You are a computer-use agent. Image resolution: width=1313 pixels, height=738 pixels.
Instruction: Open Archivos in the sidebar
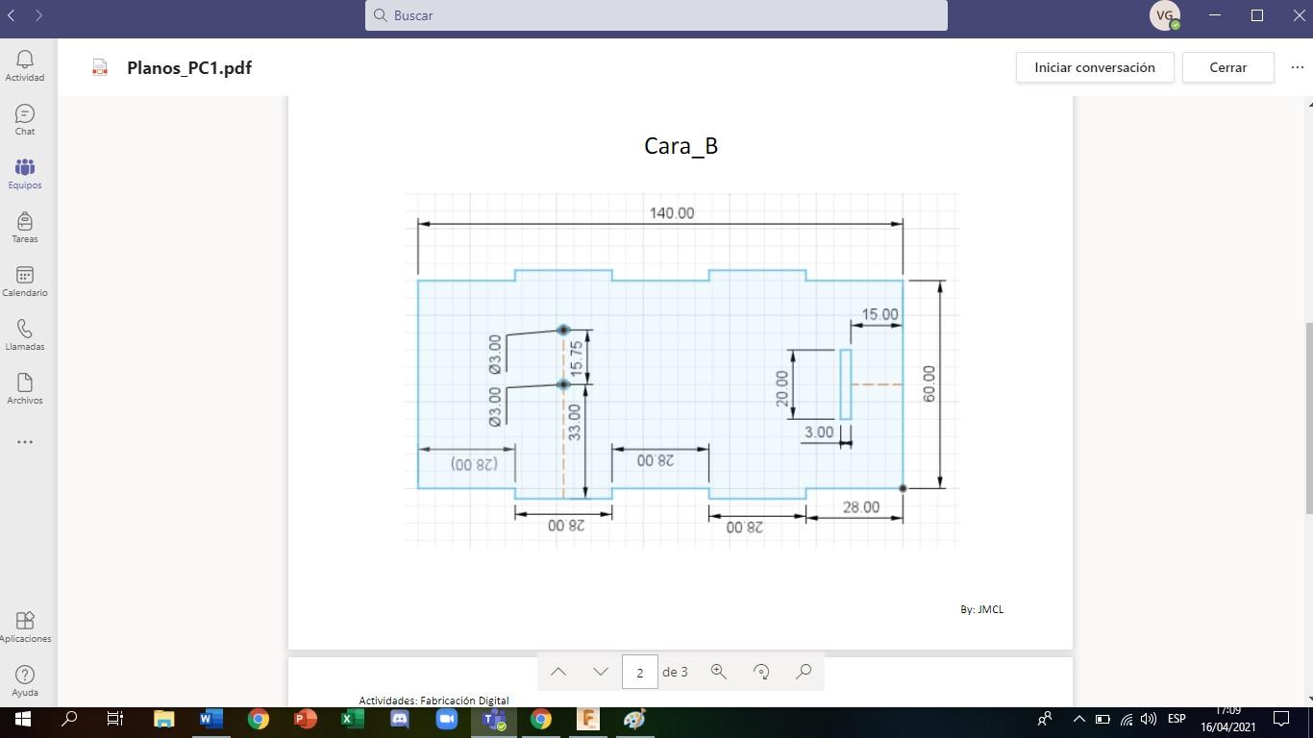click(x=25, y=388)
